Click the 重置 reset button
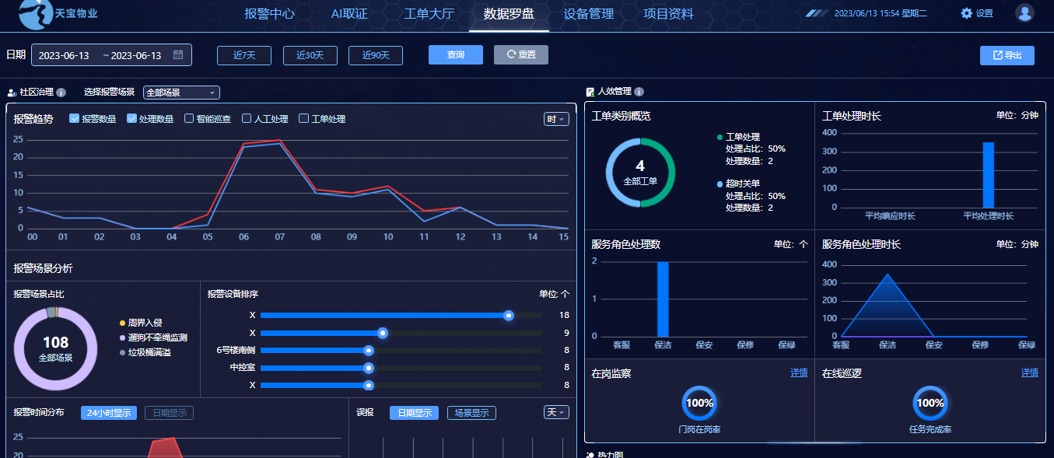1054x458 pixels. [520, 54]
